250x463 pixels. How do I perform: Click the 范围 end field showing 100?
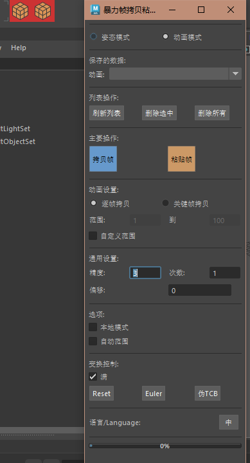pos(225,221)
